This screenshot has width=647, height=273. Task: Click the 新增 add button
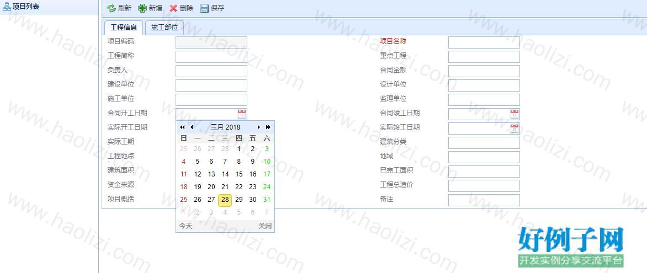150,8
